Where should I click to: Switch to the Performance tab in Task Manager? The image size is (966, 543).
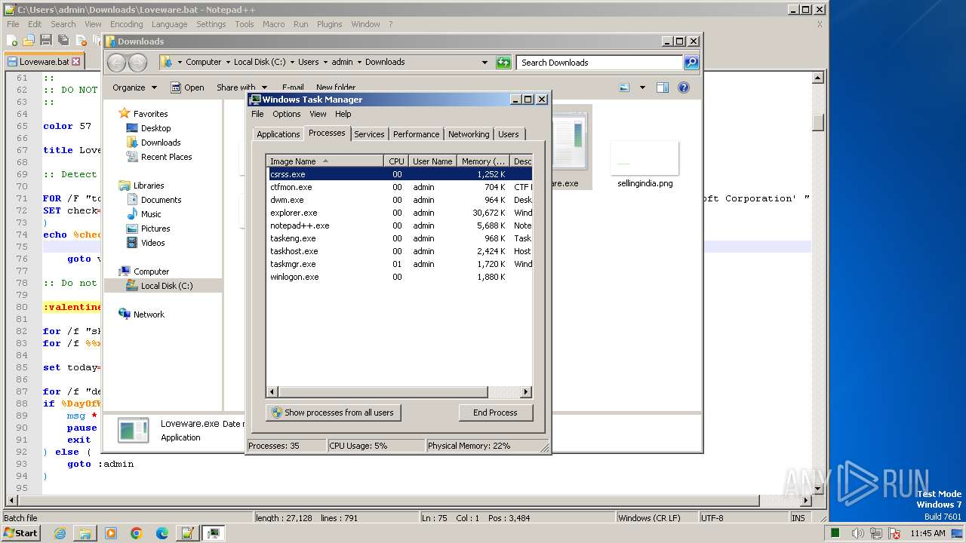click(416, 134)
